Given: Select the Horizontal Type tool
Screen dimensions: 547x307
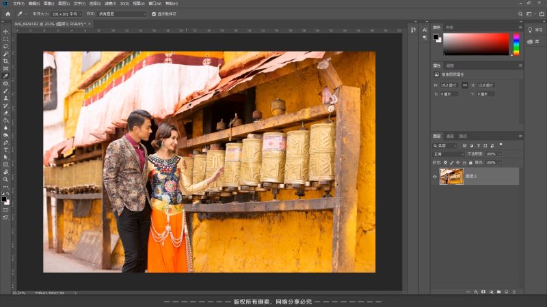Looking at the screenshot, I should click(x=5, y=149).
